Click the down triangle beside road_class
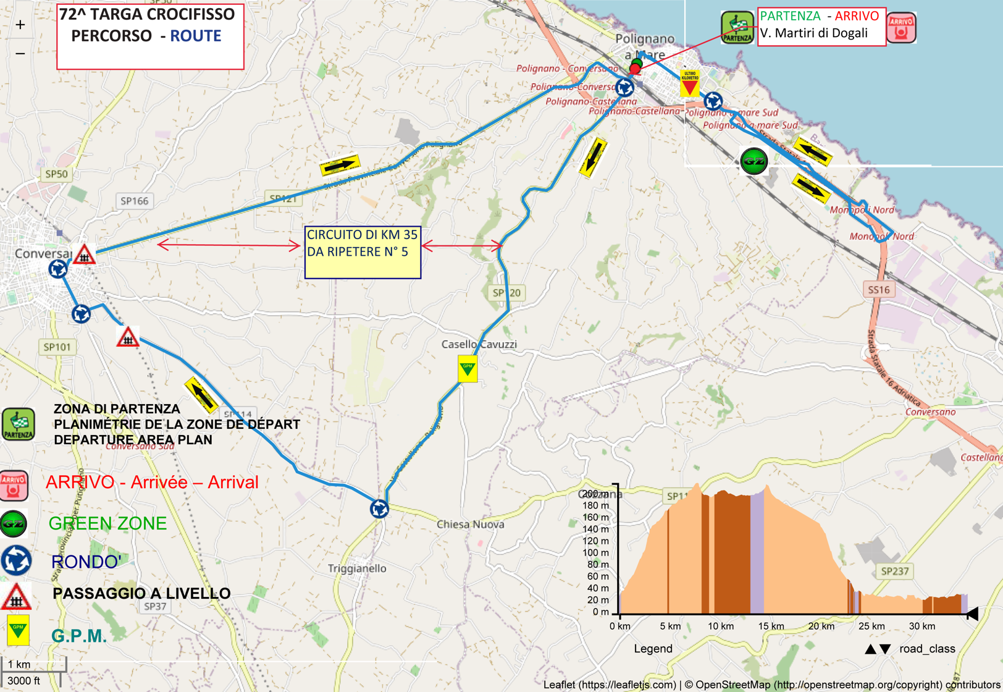 coord(885,649)
